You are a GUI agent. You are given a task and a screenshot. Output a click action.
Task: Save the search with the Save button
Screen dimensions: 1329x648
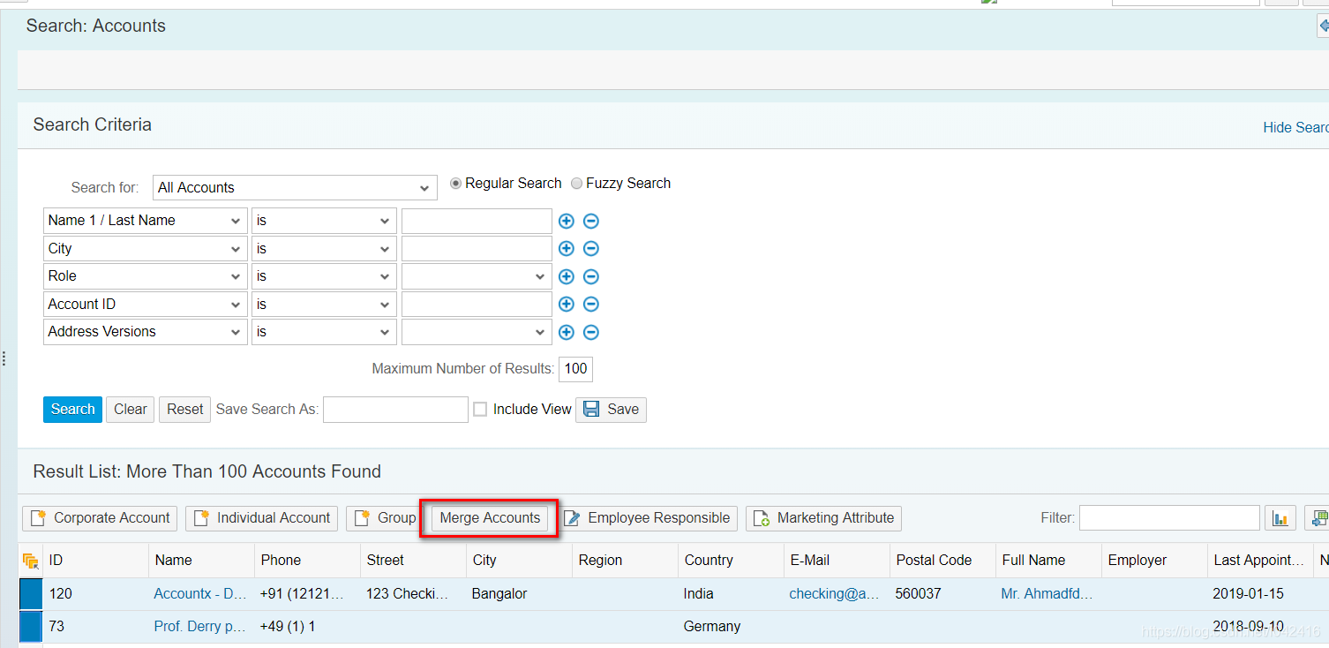(611, 410)
